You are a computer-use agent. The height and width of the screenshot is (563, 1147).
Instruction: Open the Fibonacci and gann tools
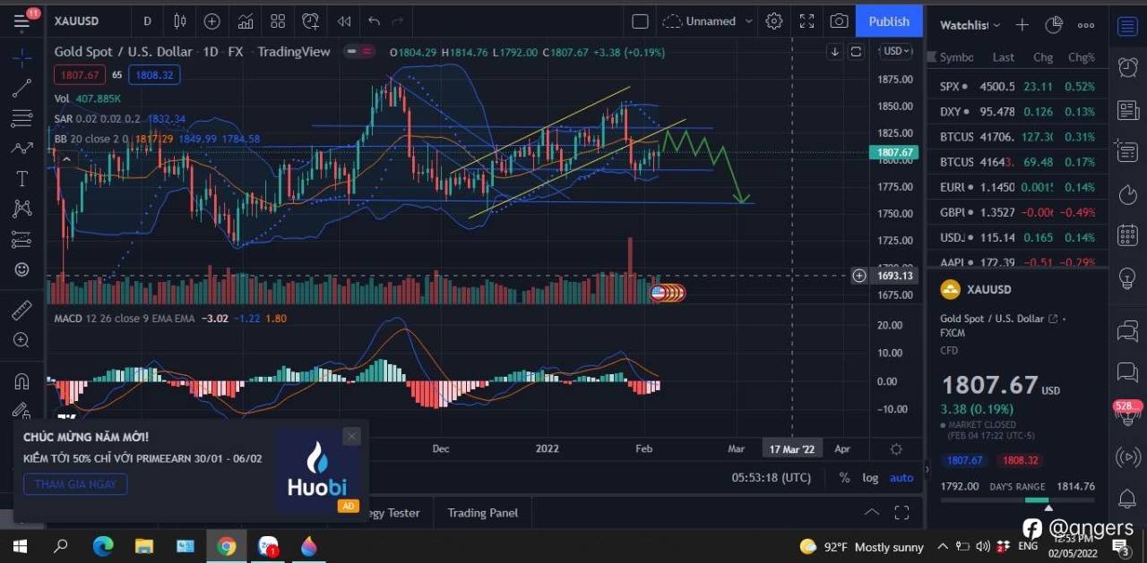[22, 118]
